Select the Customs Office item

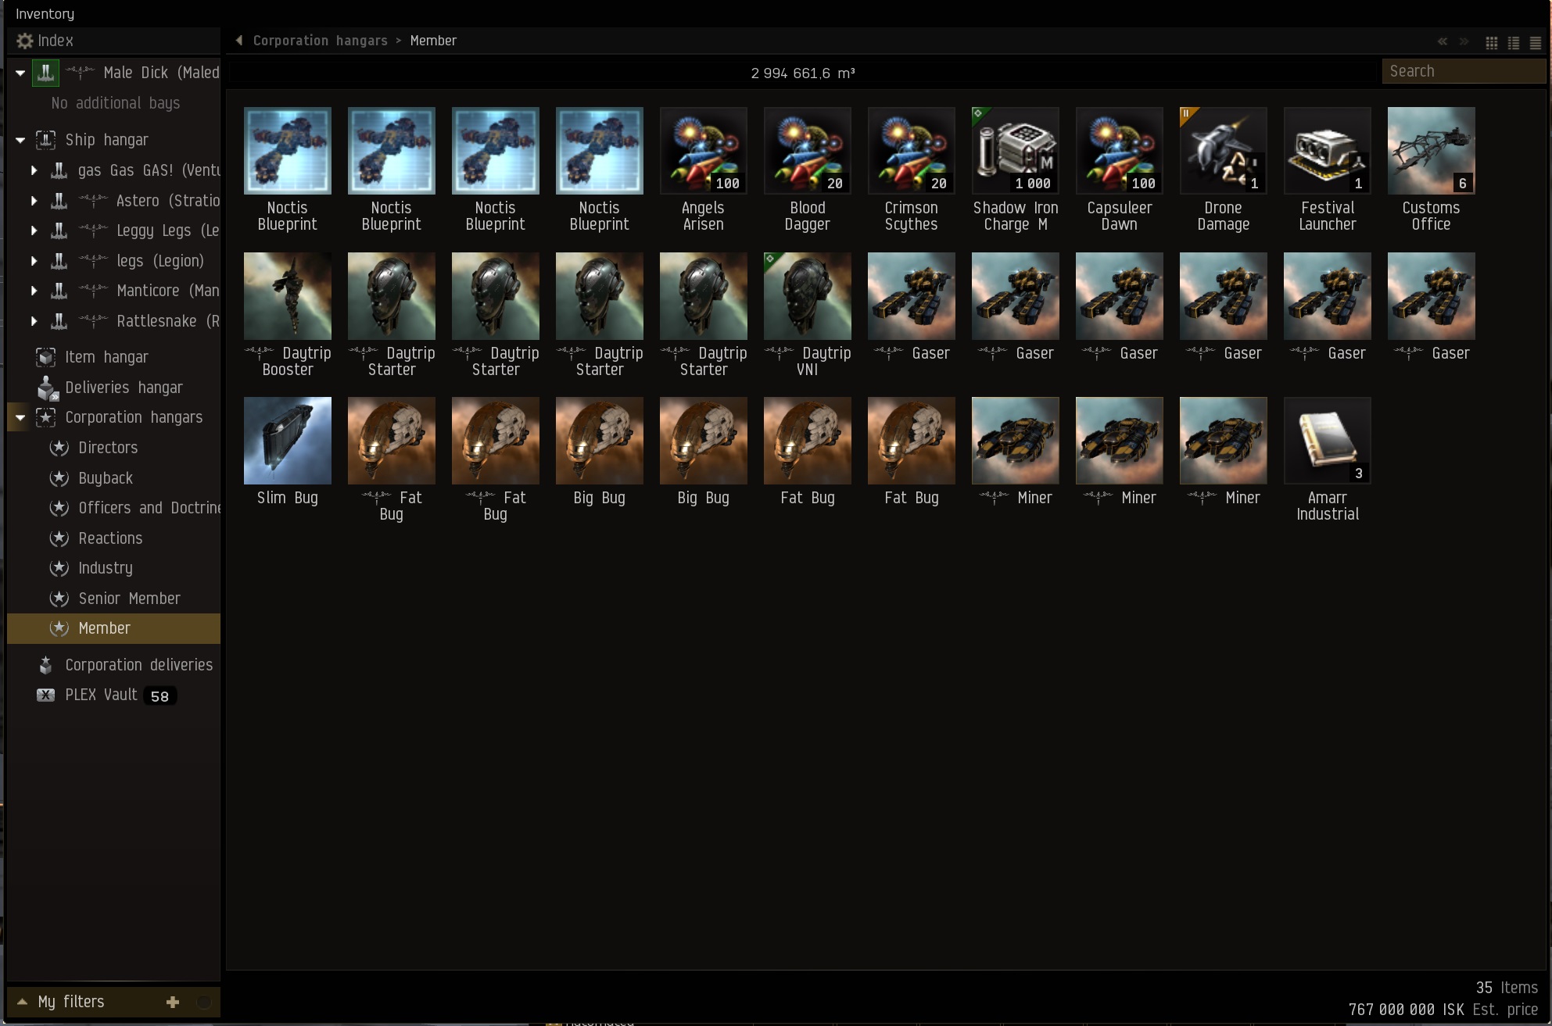(1431, 151)
